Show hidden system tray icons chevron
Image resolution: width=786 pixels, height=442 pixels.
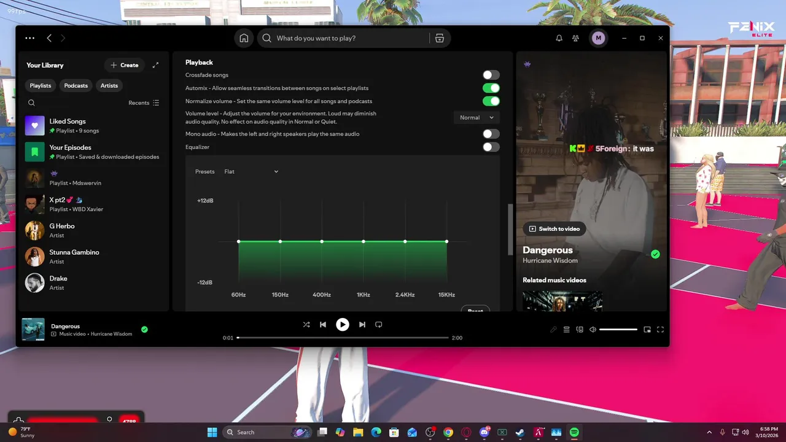point(709,432)
